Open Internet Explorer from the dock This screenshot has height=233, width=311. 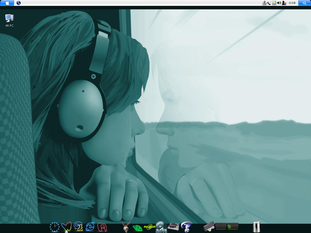click(x=90, y=227)
